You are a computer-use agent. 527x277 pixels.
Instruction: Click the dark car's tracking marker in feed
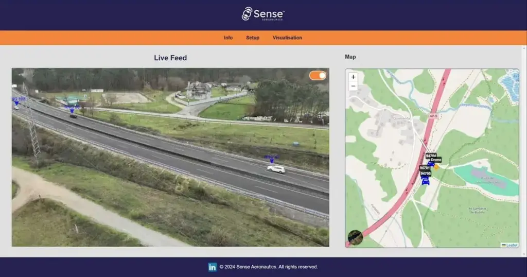[x=72, y=110]
